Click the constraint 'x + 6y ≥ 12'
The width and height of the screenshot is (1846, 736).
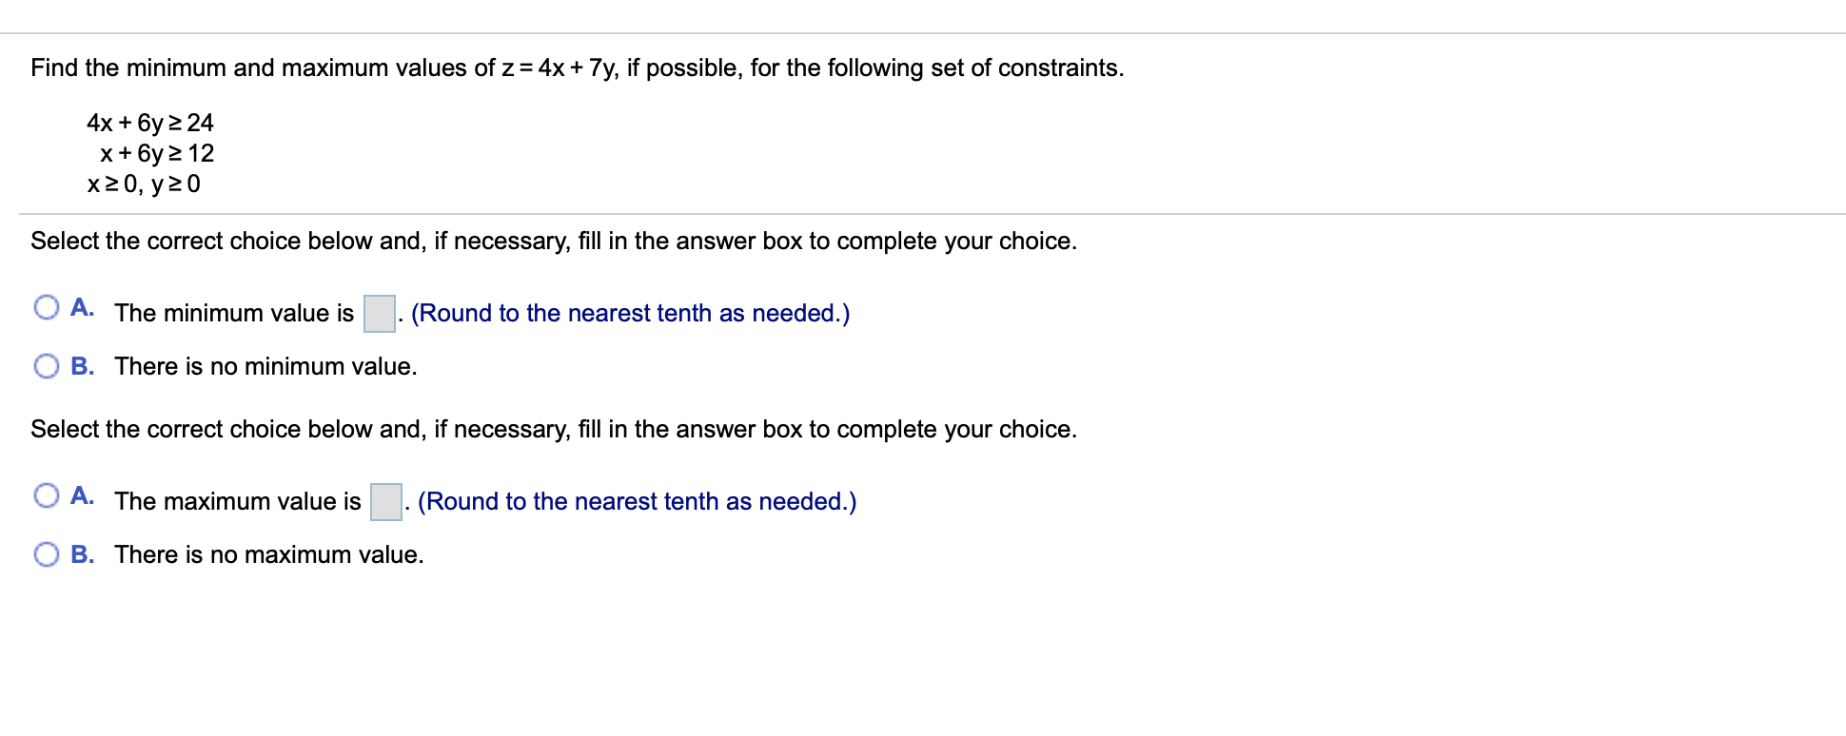tap(156, 153)
